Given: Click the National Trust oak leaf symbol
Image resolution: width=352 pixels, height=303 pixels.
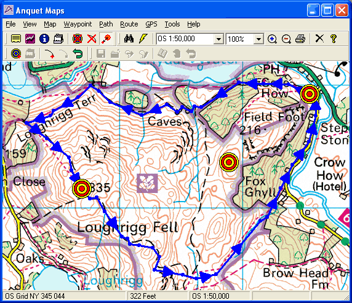Looking at the screenshot, I should [147, 183].
